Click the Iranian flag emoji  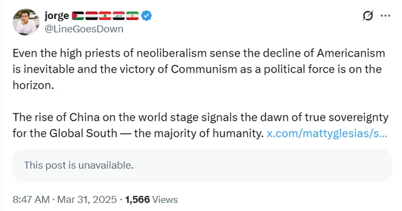pos(132,16)
